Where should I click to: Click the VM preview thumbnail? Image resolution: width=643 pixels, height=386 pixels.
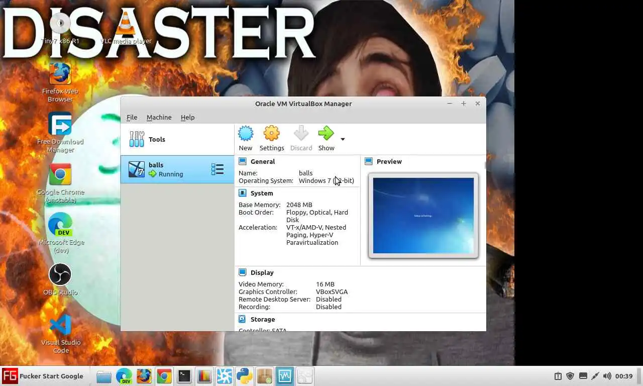pyautogui.click(x=423, y=216)
